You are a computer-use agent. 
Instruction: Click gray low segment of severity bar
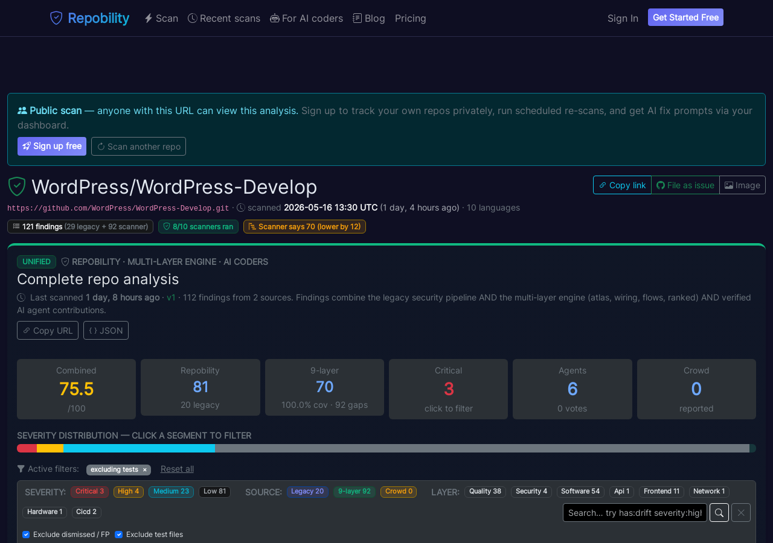tap(482, 448)
